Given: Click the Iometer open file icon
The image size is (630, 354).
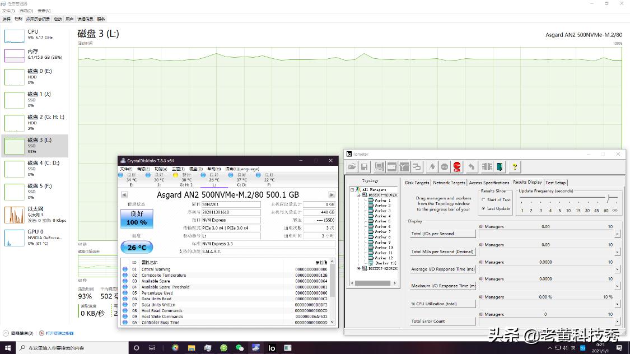Looking at the screenshot, I should pyautogui.click(x=352, y=166).
